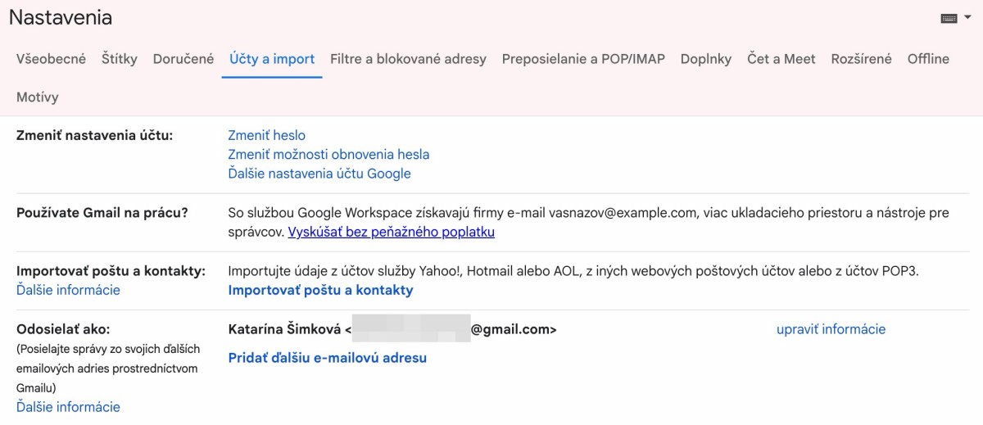Image resolution: width=983 pixels, height=425 pixels.
Task: Switch to the Doplnky tab
Action: pyautogui.click(x=706, y=59)
